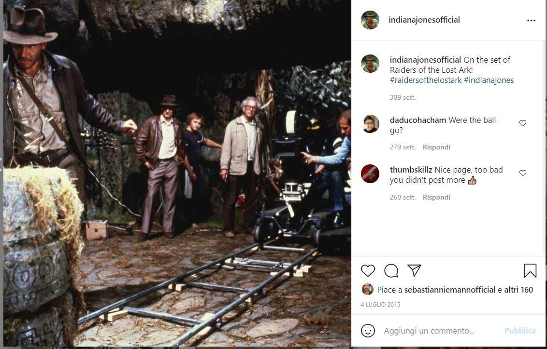Share the post via paper plane icon
Viewport: 547px width, 349px height.
point(414,270)
